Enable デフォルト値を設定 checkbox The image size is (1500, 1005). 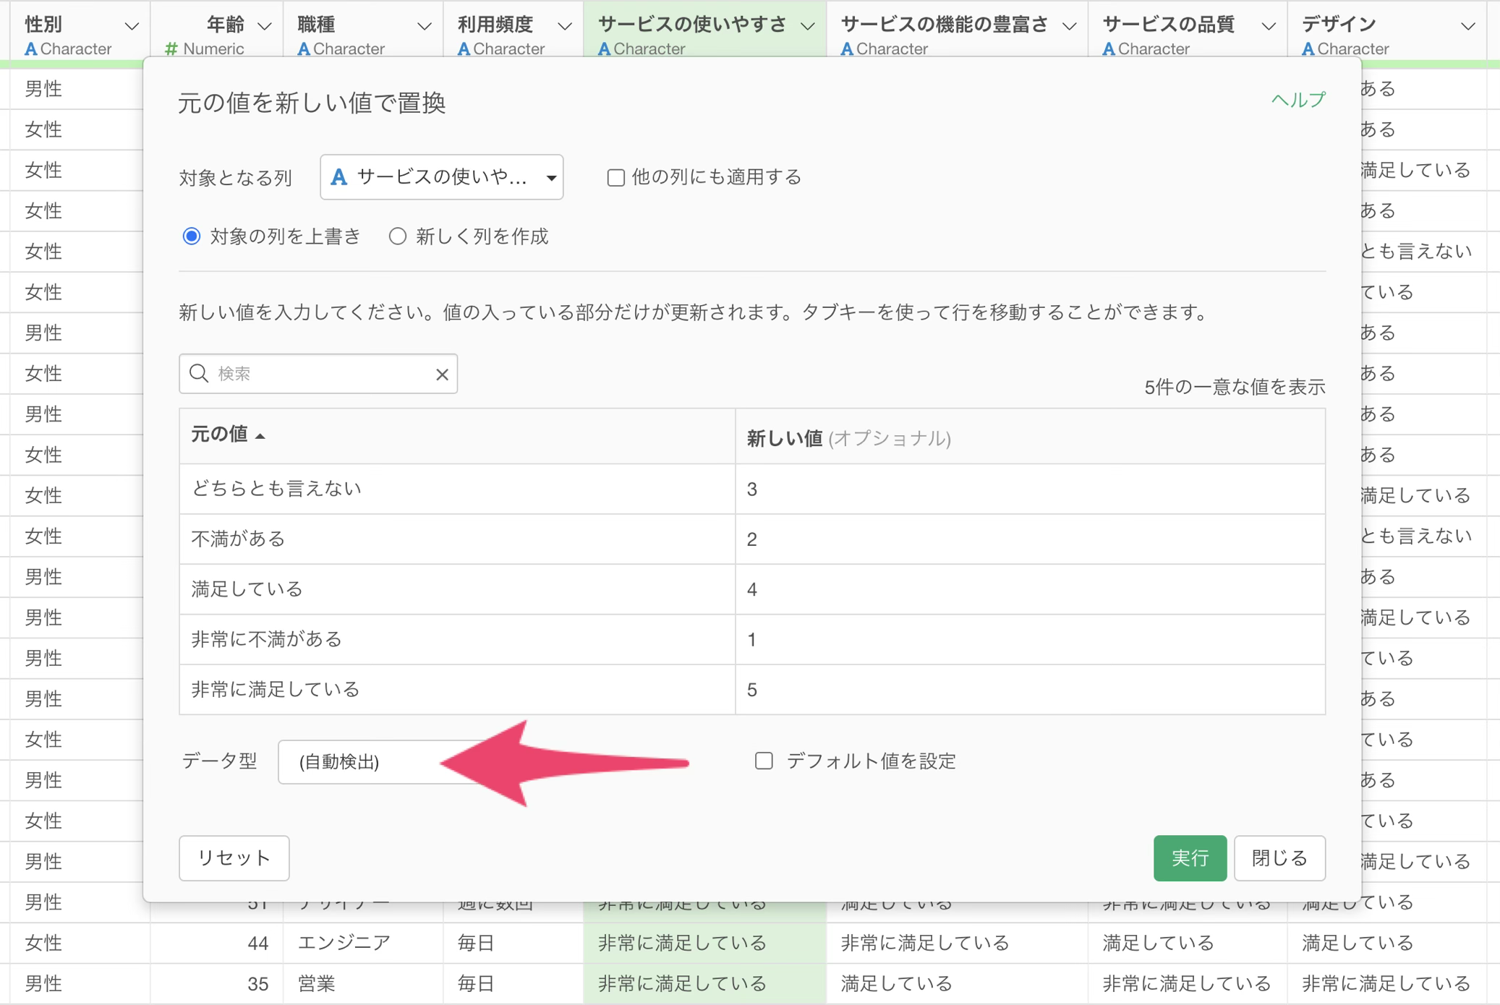click(764, 761)
